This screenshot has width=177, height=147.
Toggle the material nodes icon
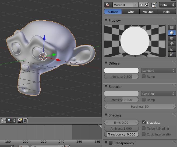[154, 5]
